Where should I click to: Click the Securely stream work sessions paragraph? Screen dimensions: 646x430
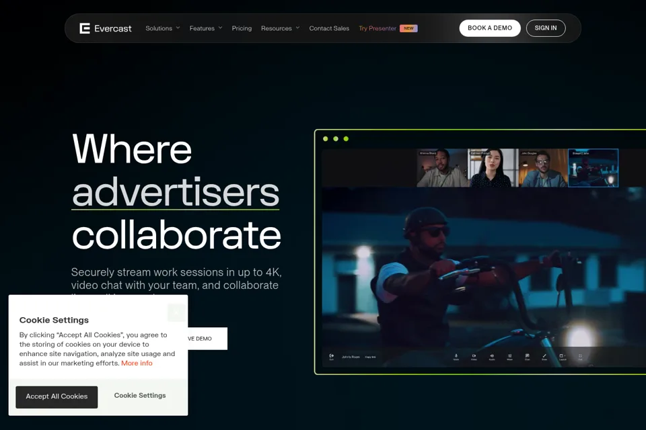pyautogui.click(x=176, y=279)
